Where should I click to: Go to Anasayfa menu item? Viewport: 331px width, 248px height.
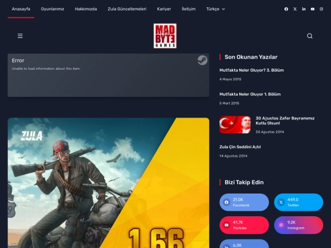click(21, 9)
